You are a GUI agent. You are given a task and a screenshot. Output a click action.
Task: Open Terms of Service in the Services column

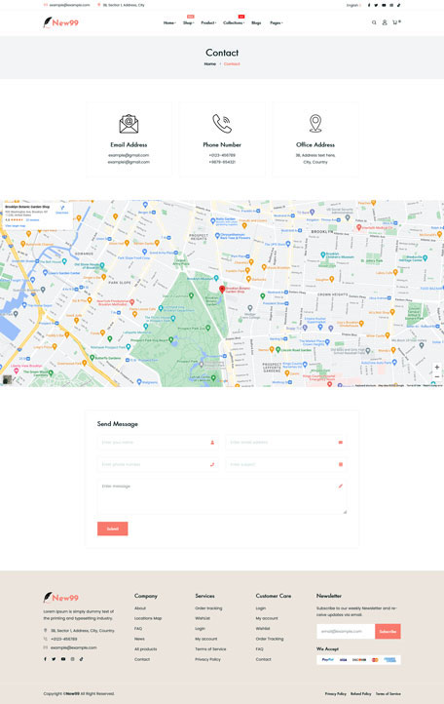[210, 649]
